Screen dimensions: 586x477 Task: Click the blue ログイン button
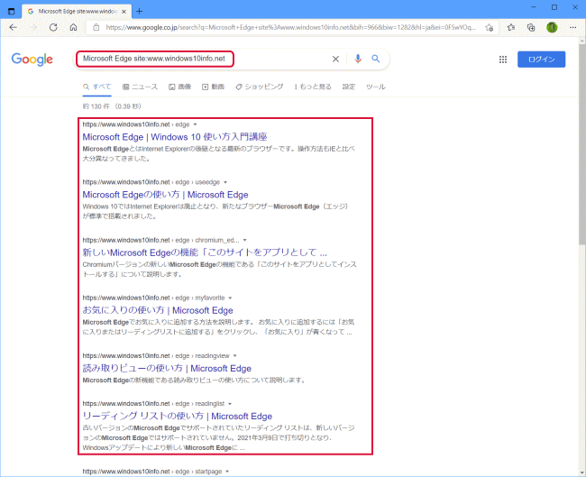[x=541, y=60]
